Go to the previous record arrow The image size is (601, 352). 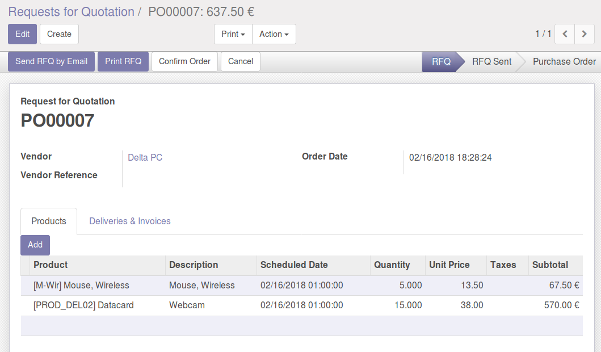565,34
